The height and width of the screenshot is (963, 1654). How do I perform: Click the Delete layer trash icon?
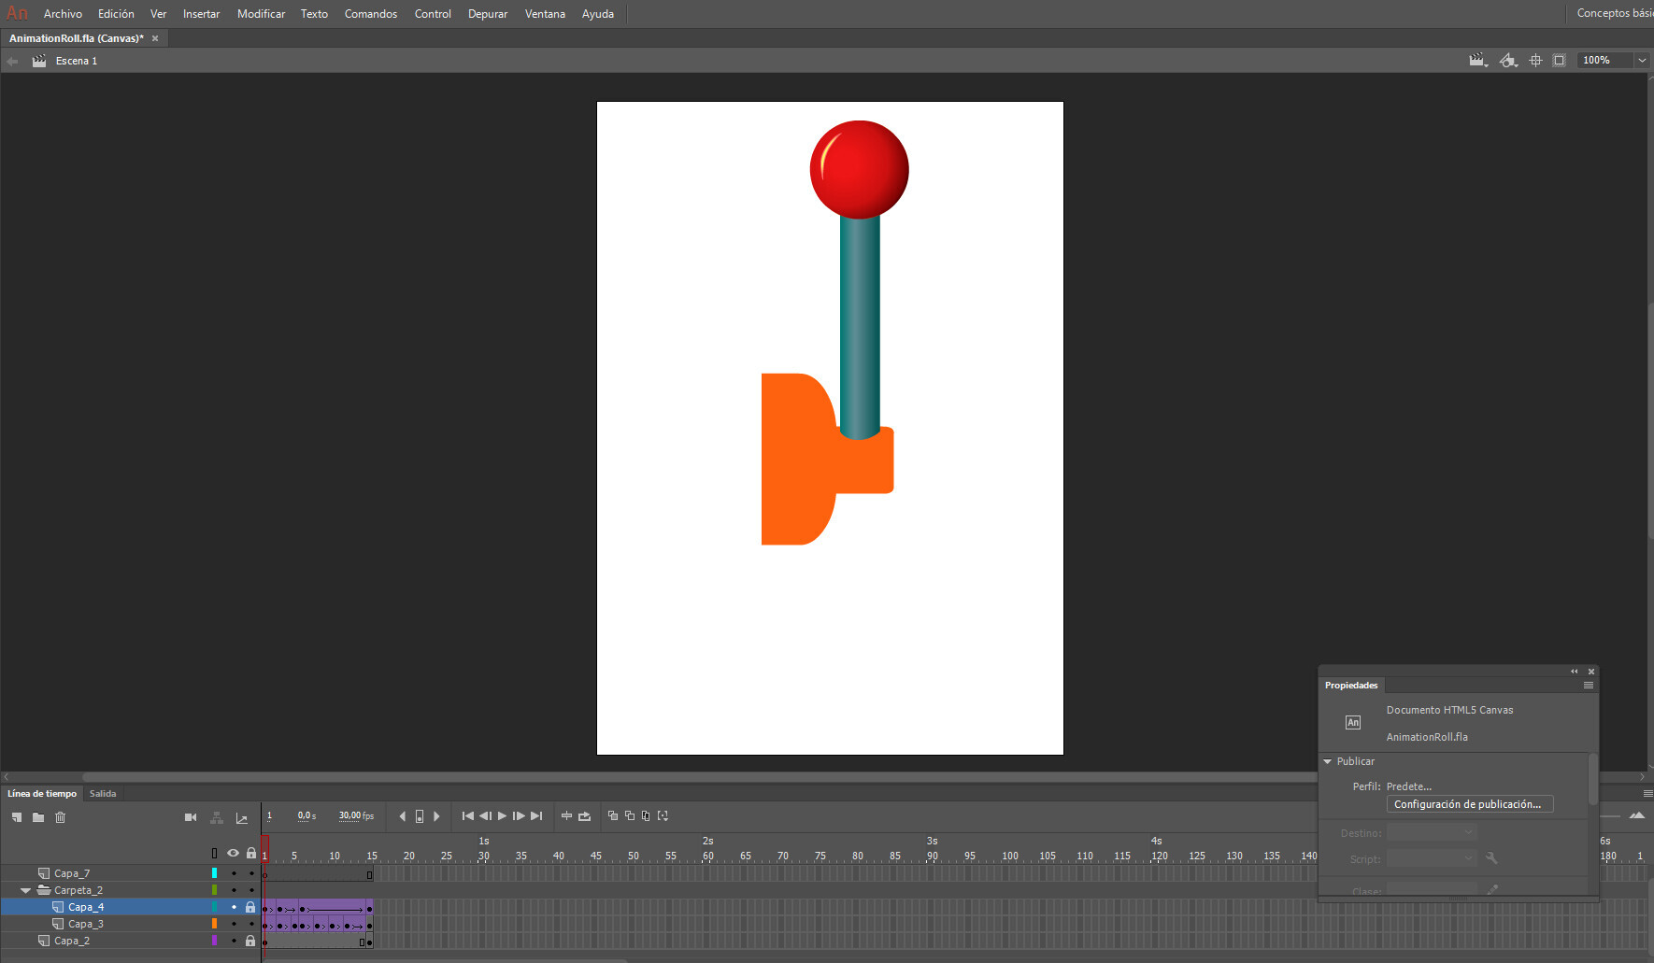click(x=61, y=817)
